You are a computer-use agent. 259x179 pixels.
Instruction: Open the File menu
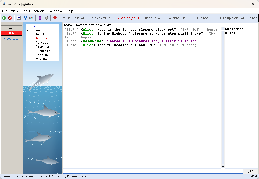tap(5, 11)
